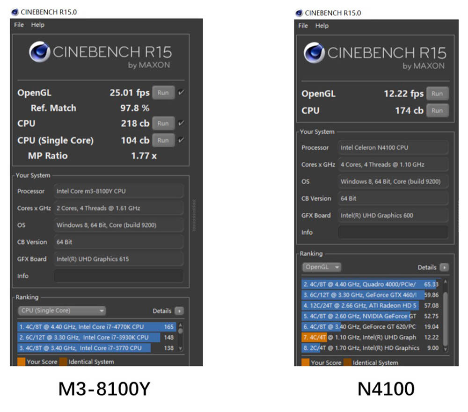Toggle the OpenGL checkbox in the M3-8100Y window

click(181, 92)
